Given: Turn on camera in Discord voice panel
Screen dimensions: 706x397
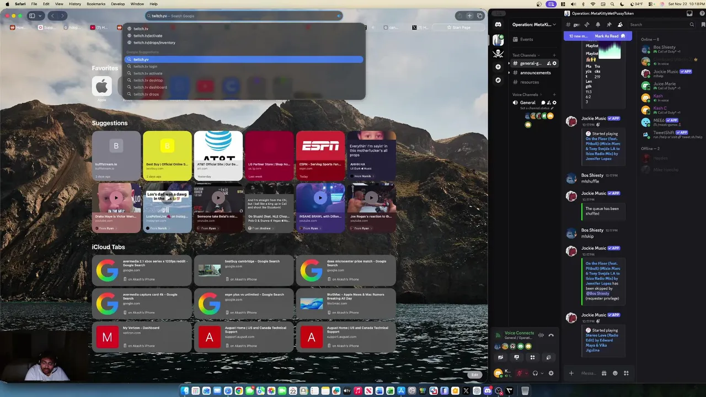Looking at the screenshot, I should pos(500,357).
